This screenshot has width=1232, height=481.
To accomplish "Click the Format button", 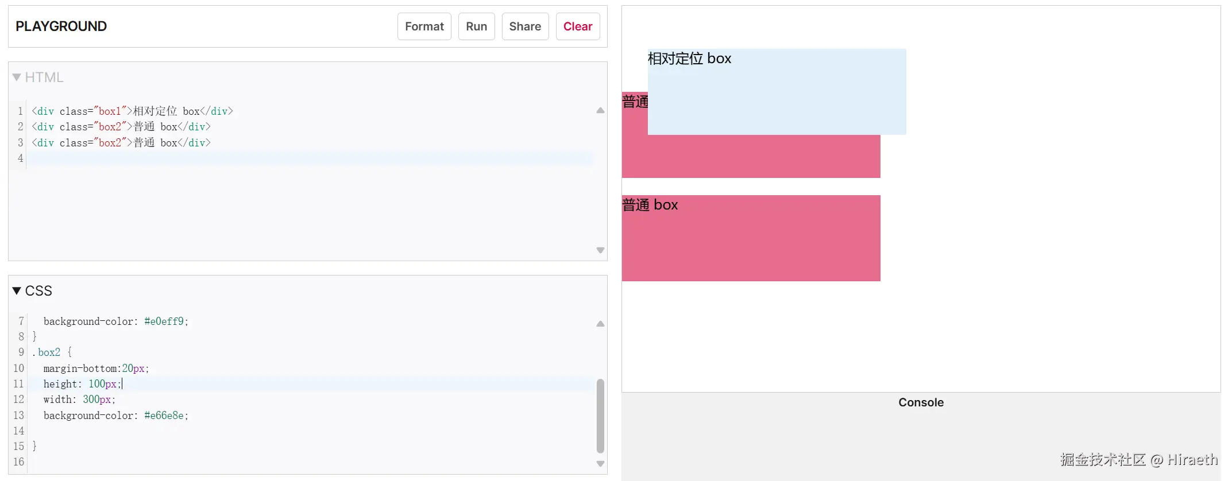I will click(x=424, y=26).
